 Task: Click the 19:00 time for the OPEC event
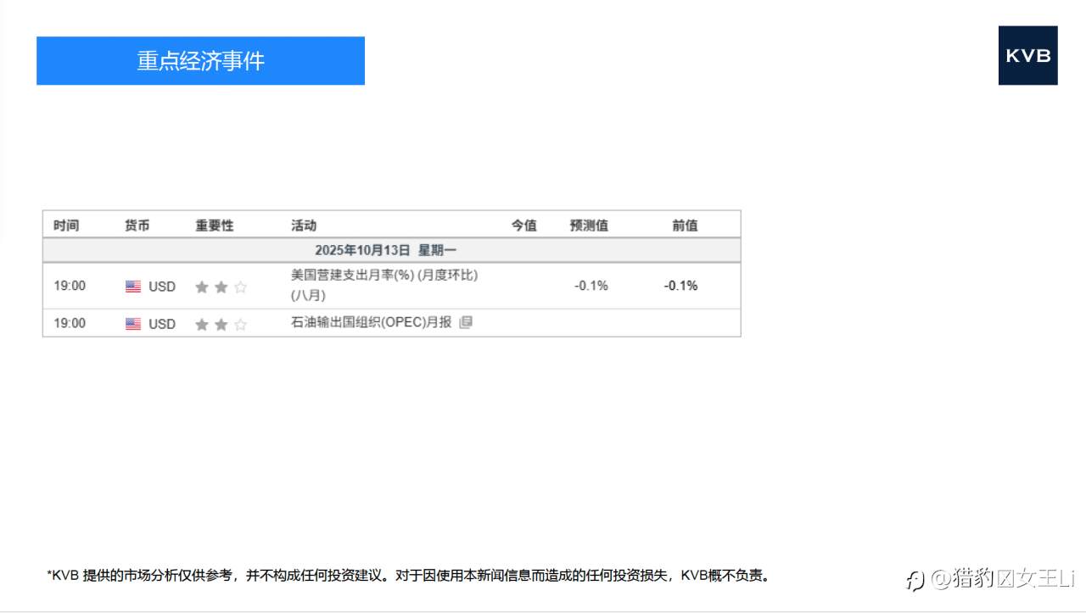70,324
